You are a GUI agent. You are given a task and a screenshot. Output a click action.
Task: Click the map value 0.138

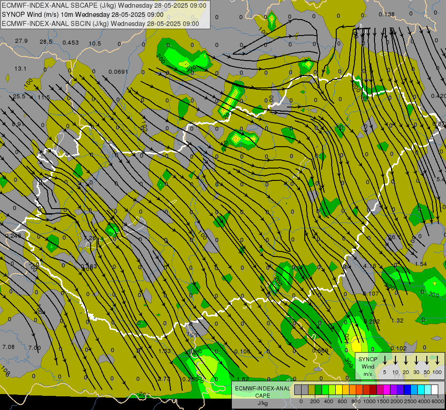click(387, 14)
